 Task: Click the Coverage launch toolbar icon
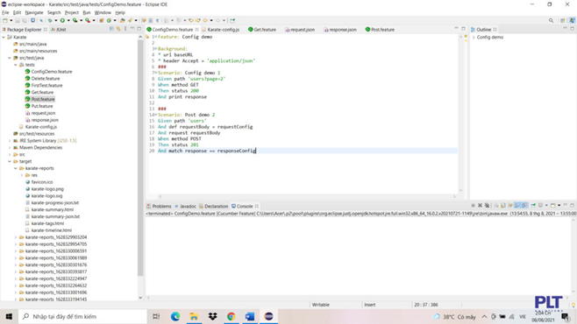click(75, 20)
